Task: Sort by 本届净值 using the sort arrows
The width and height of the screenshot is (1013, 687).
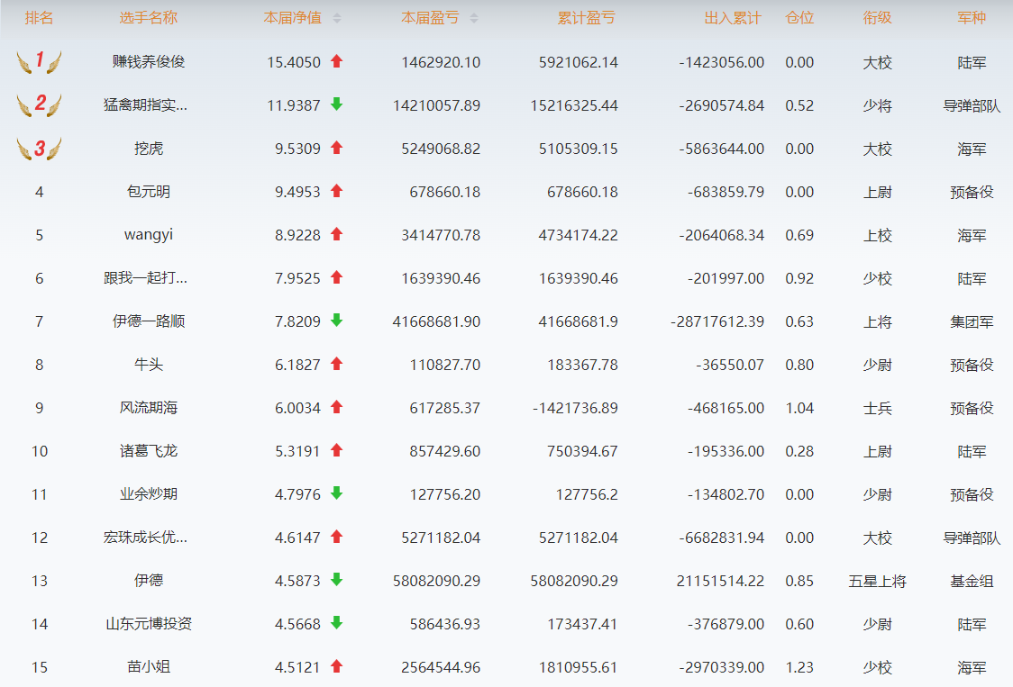Action: pyautogui.click(x=336, y=18)
